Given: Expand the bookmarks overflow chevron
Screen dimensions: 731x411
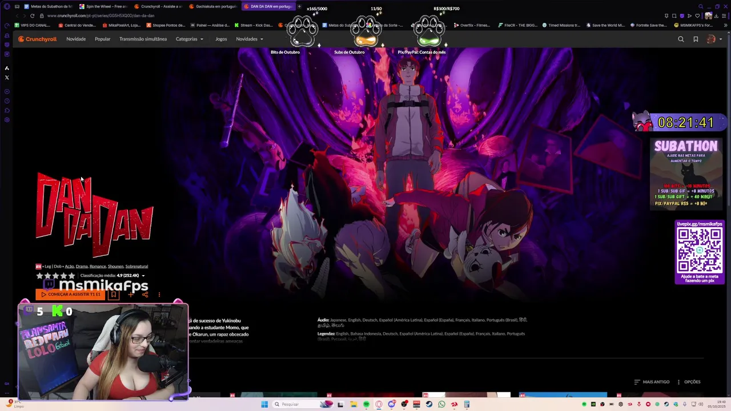Looking at the screenshot, I should [x=725, y=25].
